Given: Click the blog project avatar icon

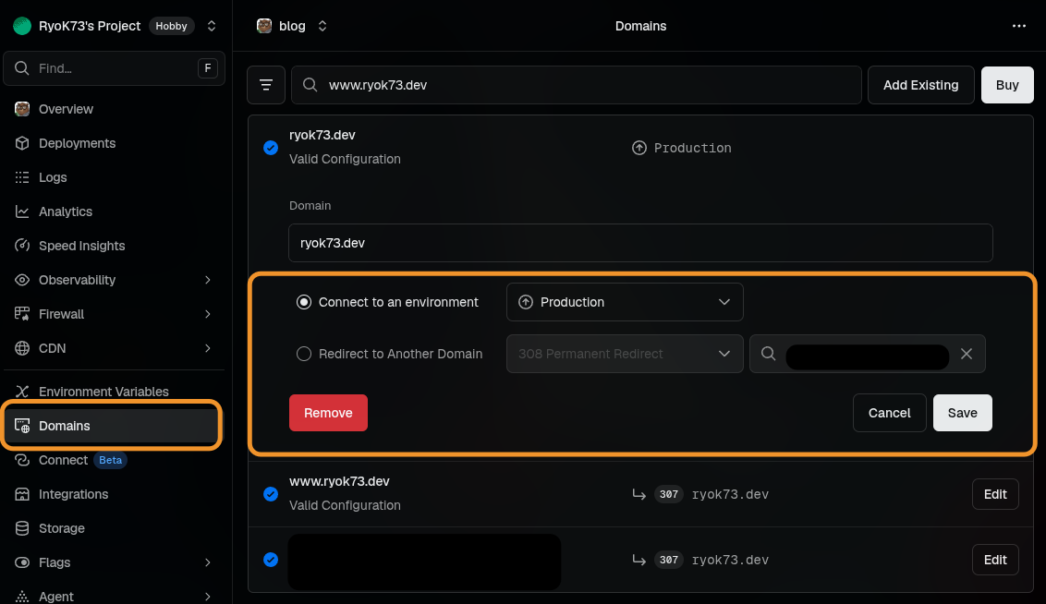Looking at the screenshot, I should tap(264, 26).
